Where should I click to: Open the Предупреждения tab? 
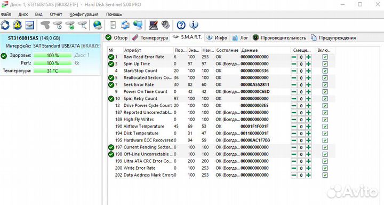click(333, 38)
